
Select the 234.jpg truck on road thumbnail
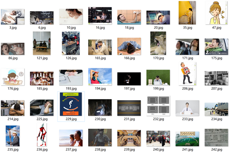click(x=216, y=109)
